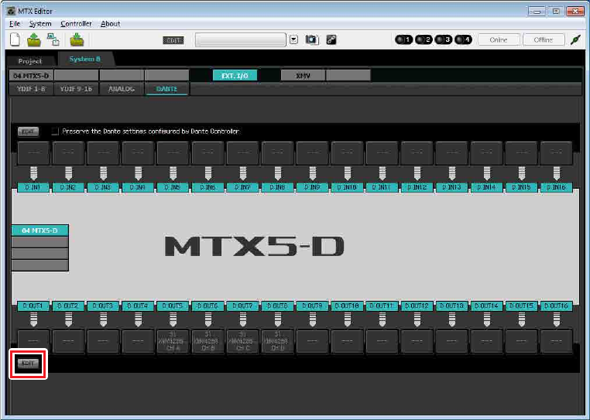Click the Save folder icon with down arrow

click(x=77, y=39)
